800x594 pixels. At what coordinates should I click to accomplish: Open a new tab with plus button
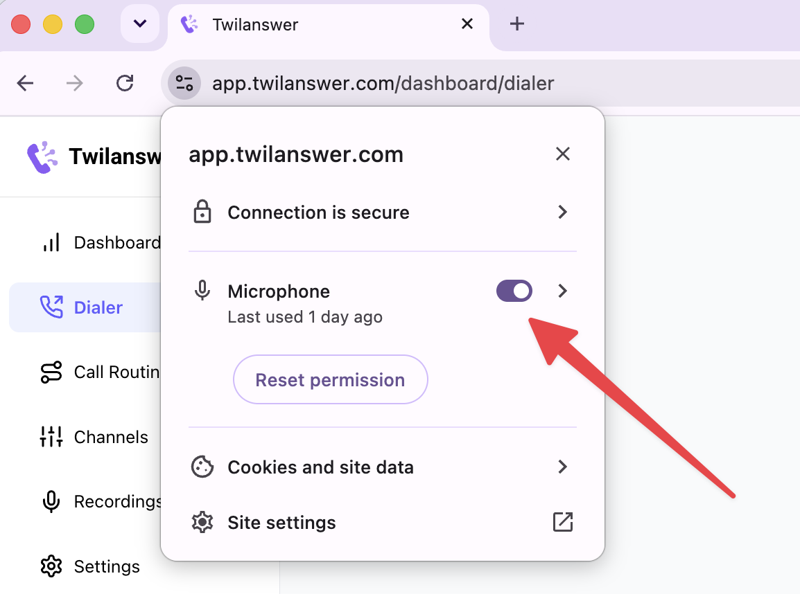[517, 24]
